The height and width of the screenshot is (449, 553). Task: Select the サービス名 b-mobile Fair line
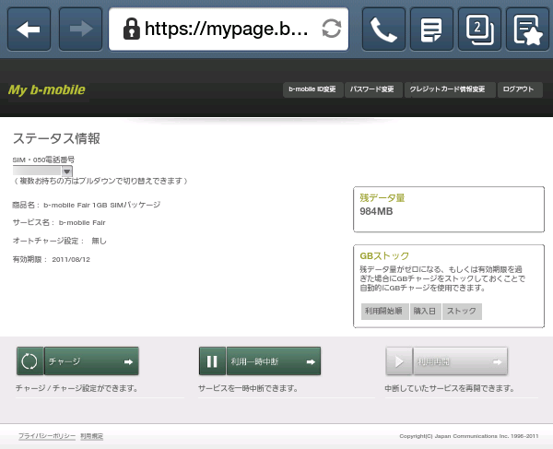pyautogui.click(x=59, y=222)
